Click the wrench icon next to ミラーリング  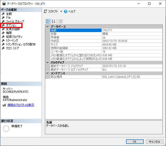click(3, 41)
